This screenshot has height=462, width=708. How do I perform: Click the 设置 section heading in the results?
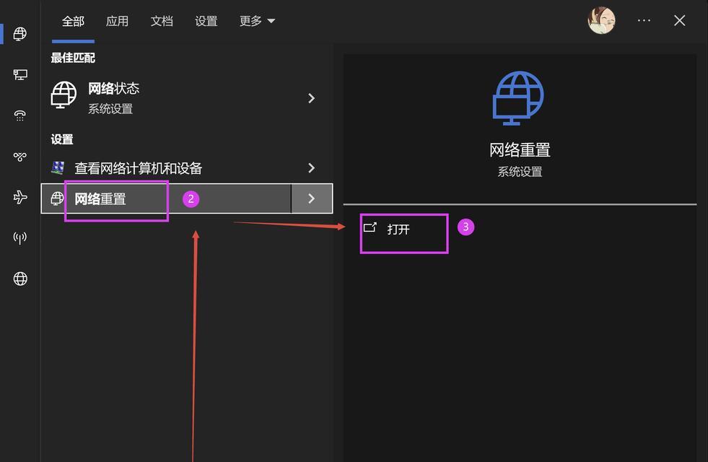[x=62, y=139]
